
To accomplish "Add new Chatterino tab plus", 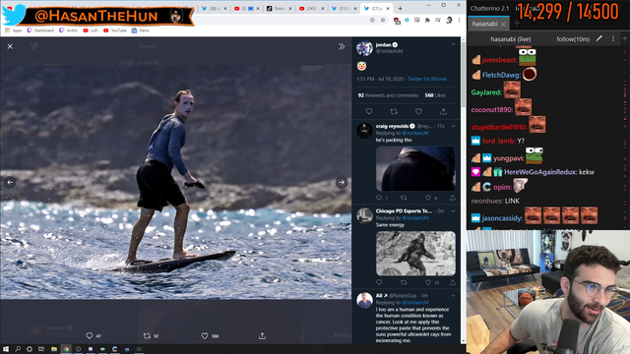I will coord(517,24).
